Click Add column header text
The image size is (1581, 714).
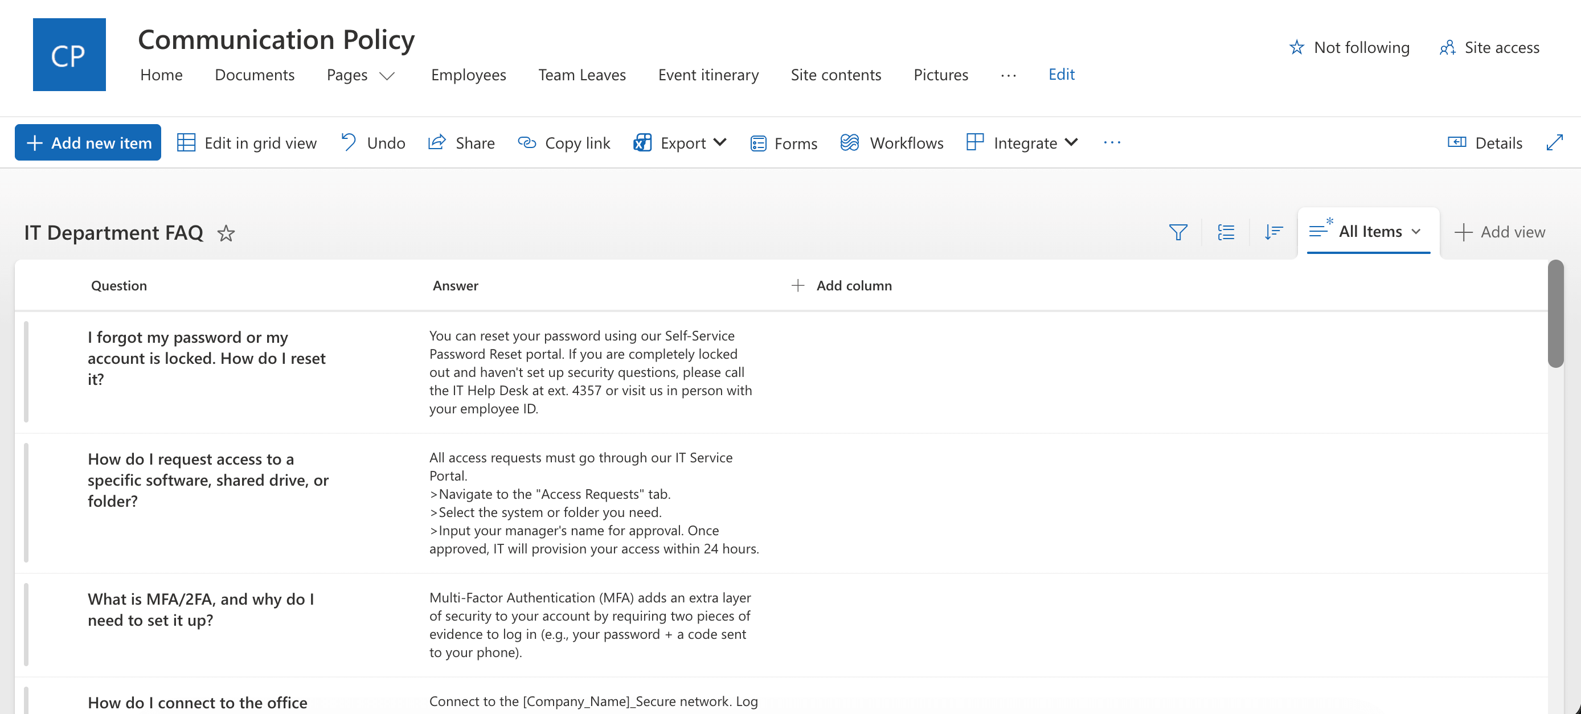854,285
